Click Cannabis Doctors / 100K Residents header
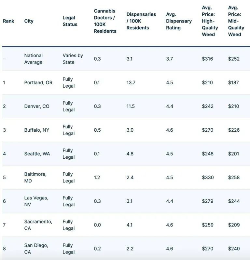 (x=105, y=21)
